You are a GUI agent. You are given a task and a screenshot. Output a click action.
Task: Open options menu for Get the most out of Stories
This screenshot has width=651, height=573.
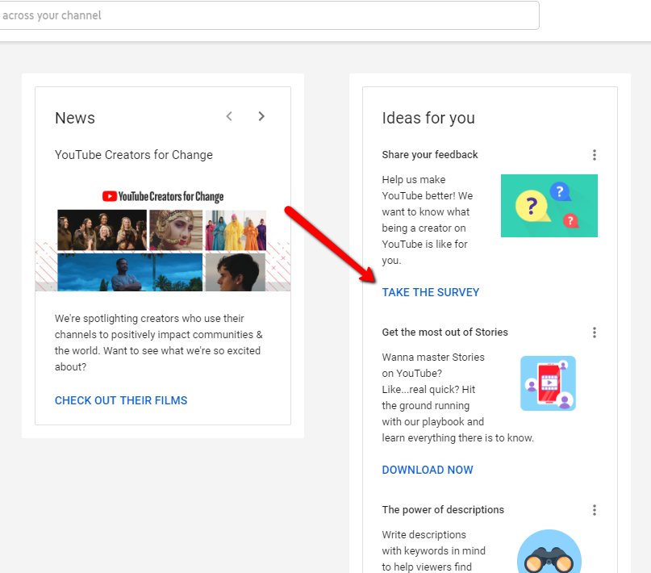pos(594,333)
